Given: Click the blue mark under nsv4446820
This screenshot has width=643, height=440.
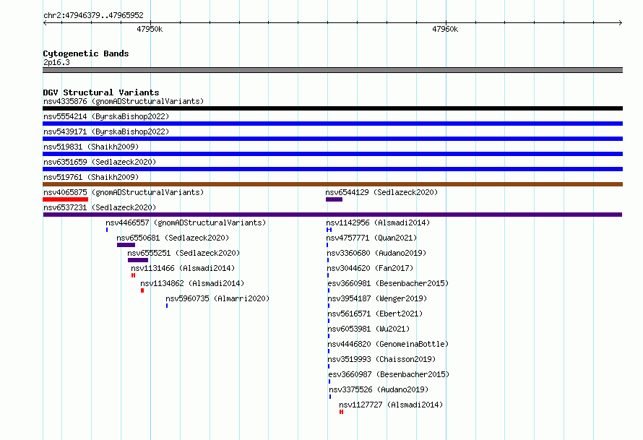Looking at the screenshot, I should pyautogui.click(x=329, y=351).
